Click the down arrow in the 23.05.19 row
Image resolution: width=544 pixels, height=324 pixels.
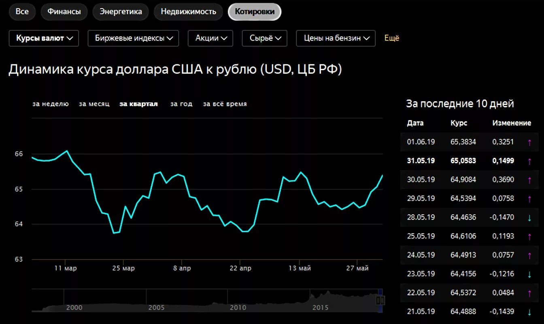tap(529, 274)
